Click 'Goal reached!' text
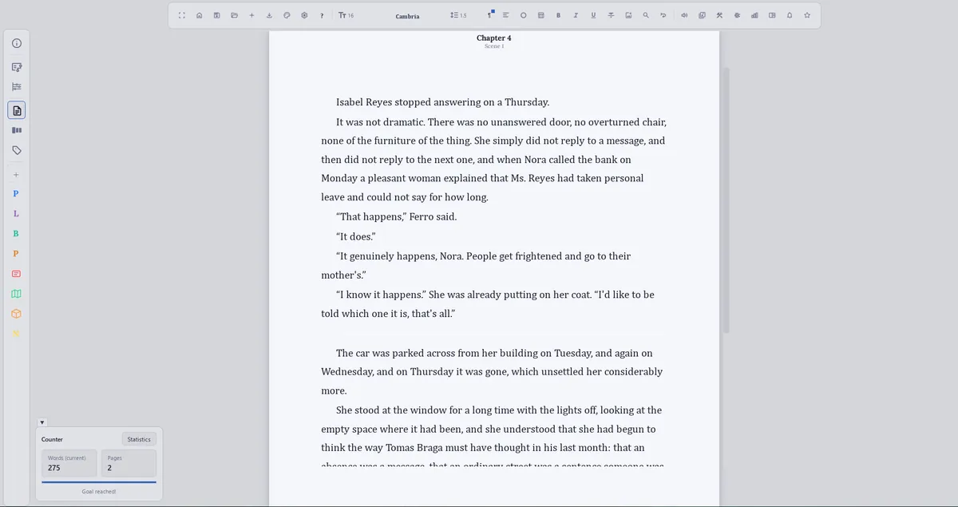The height and width of the screenshot is (507, 958). tap(99, 491)
